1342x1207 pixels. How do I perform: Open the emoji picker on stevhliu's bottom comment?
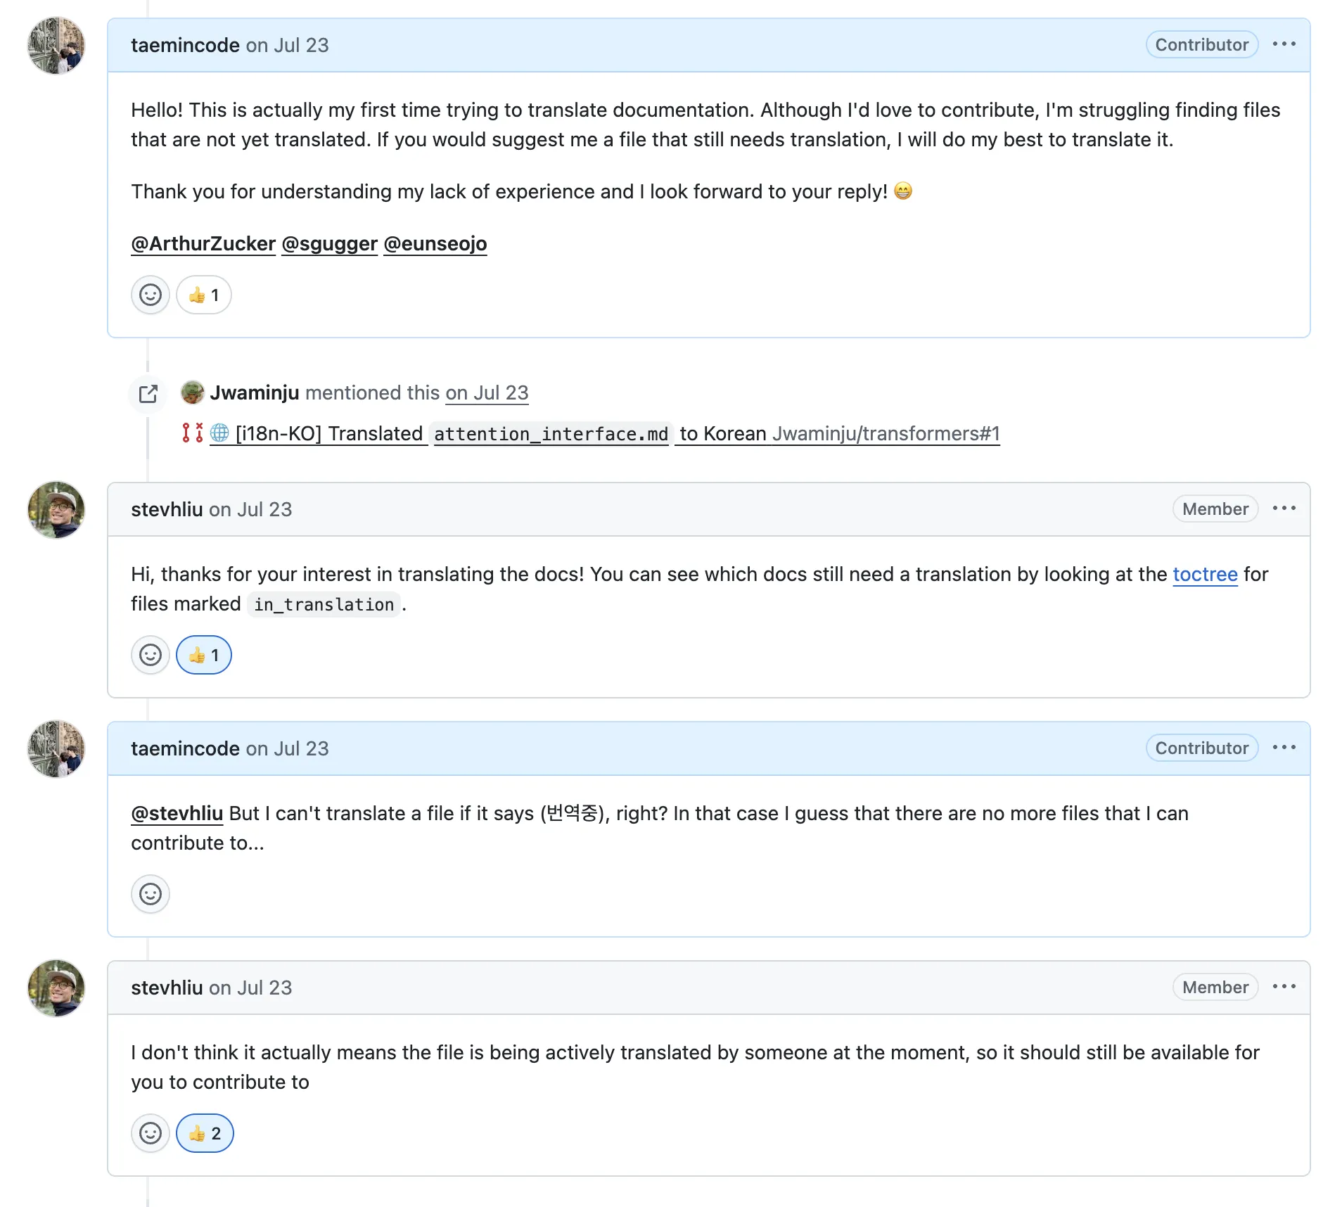click(x=150, y=1133)
